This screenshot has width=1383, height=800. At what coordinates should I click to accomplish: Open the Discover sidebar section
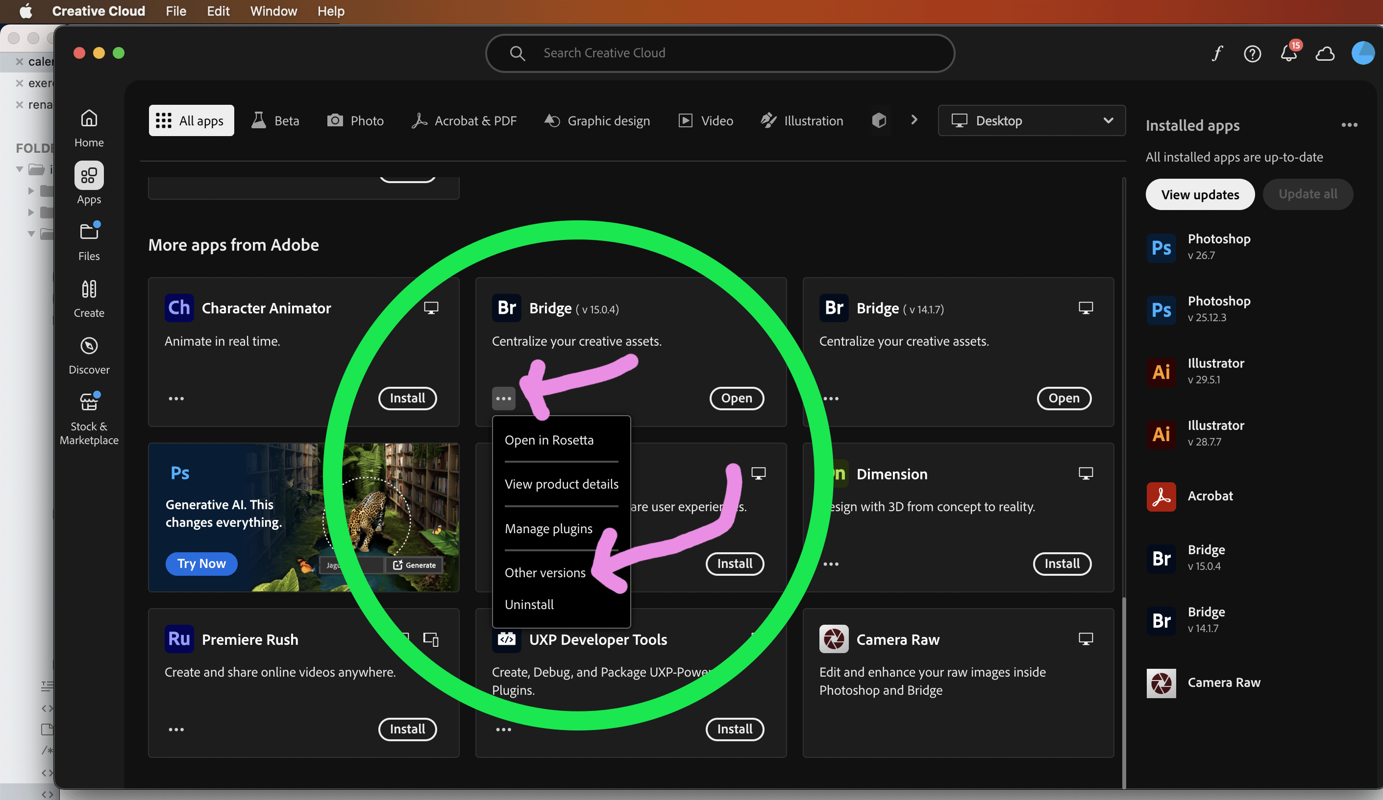tap(89, 355)
